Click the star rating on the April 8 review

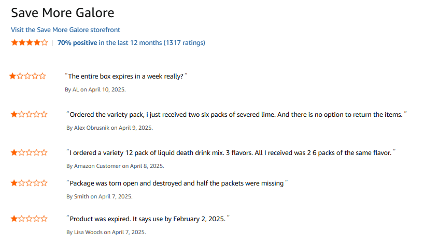29,152
